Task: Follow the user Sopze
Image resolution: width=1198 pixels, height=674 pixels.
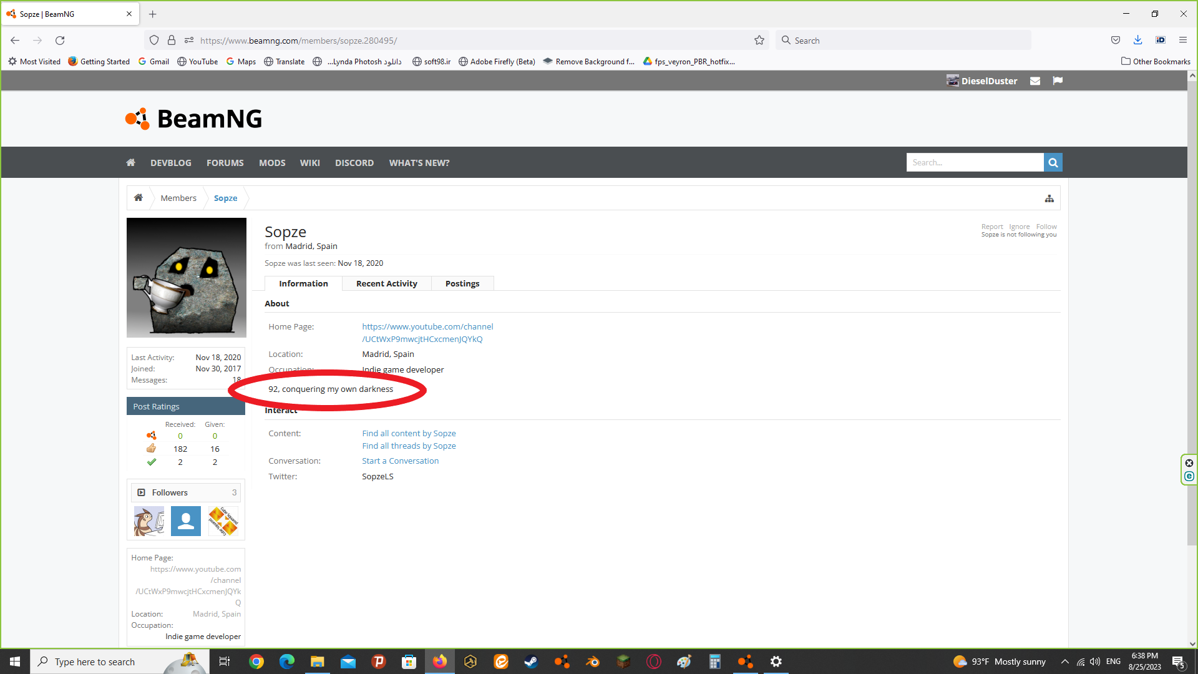Action: (x=1046, y=227)
